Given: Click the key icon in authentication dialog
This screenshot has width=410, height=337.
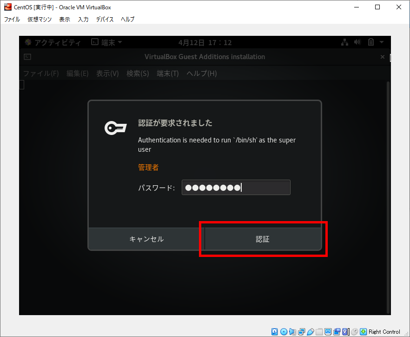Looking at the screenshot, I should [116, 128].
